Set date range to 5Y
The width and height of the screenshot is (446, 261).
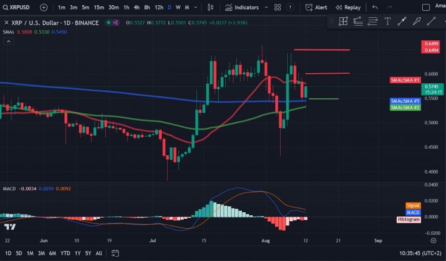point(88,253)
